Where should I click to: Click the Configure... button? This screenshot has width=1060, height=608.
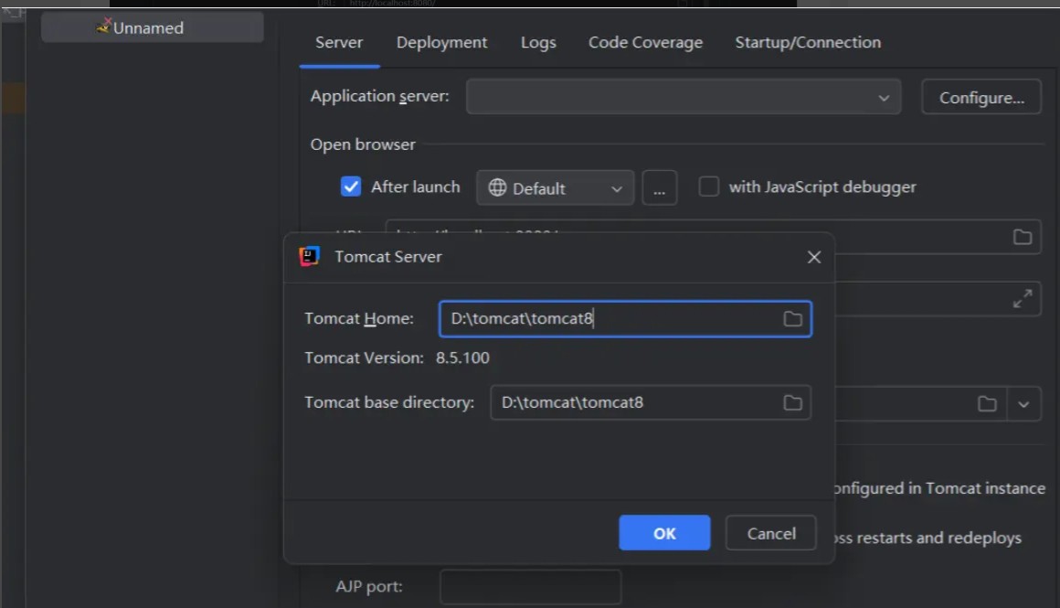pyautogui.click(x=980, y=98)
